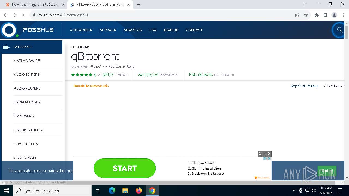Launch Firefox from the taskbar
The width and height of the screenshot is (349, 196).
tap(139, 191)
